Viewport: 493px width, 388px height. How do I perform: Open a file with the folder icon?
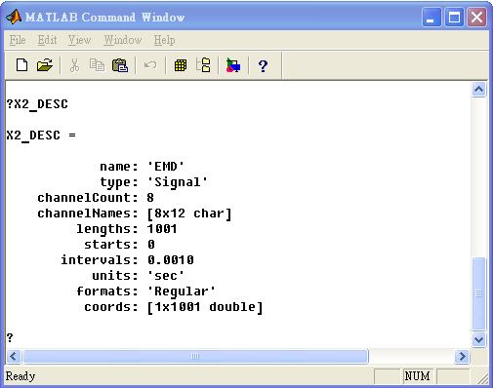[45, 65]
